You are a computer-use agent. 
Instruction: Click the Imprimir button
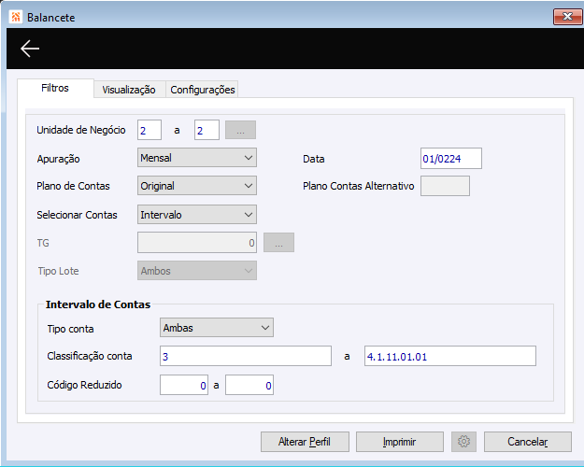[400, 442]
